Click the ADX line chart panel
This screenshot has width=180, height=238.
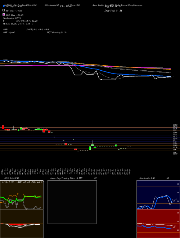pos(22,195)
